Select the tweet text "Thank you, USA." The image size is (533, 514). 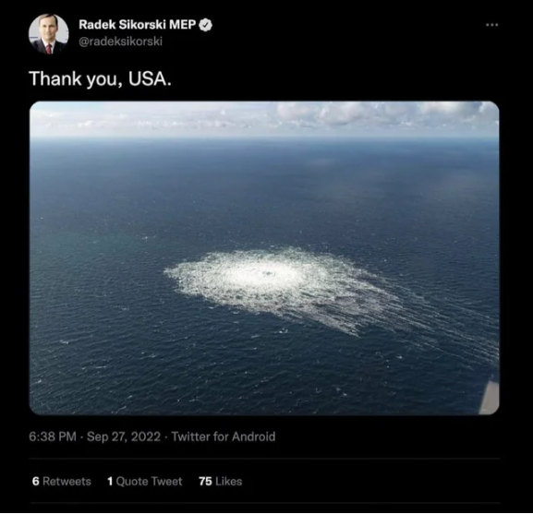pos(101,78)
